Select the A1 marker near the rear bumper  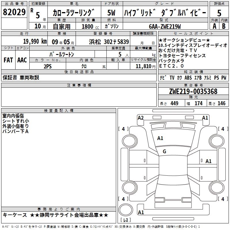(141, 212)
